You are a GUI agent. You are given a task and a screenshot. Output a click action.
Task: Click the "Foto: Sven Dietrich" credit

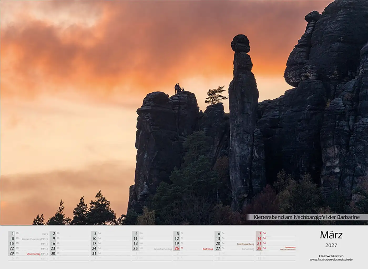pos(331,256)
